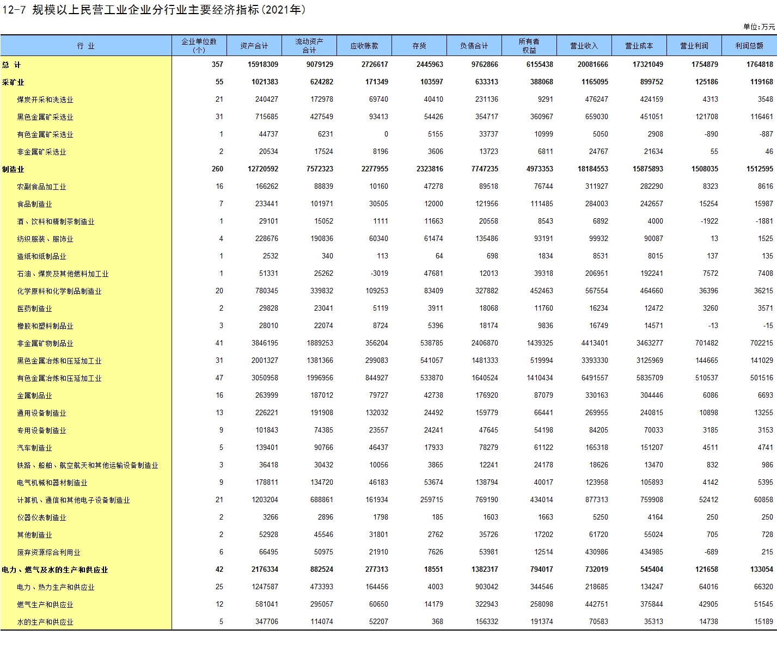Viewport: 777px width, 648px height.
Task: Click the 行业 column header
Action: pos(86,46)
